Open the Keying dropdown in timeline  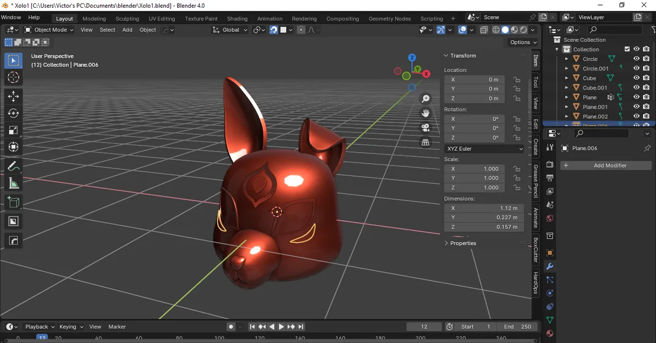pyautogui.click(x=70, y=327)
